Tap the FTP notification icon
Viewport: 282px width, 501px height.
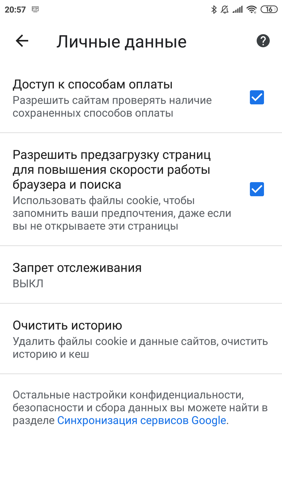35,9
